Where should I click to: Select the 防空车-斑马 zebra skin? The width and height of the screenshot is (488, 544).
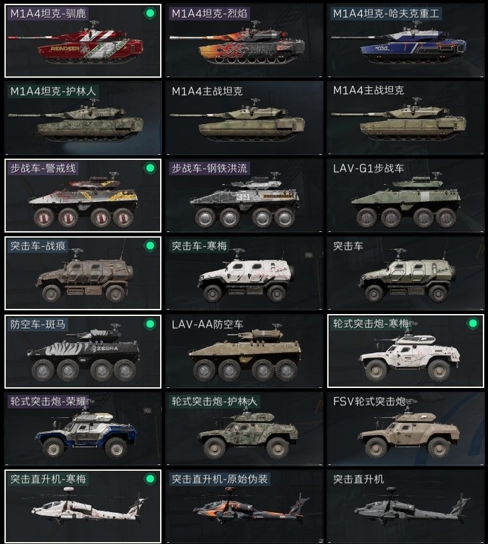(x=83, y=351)
